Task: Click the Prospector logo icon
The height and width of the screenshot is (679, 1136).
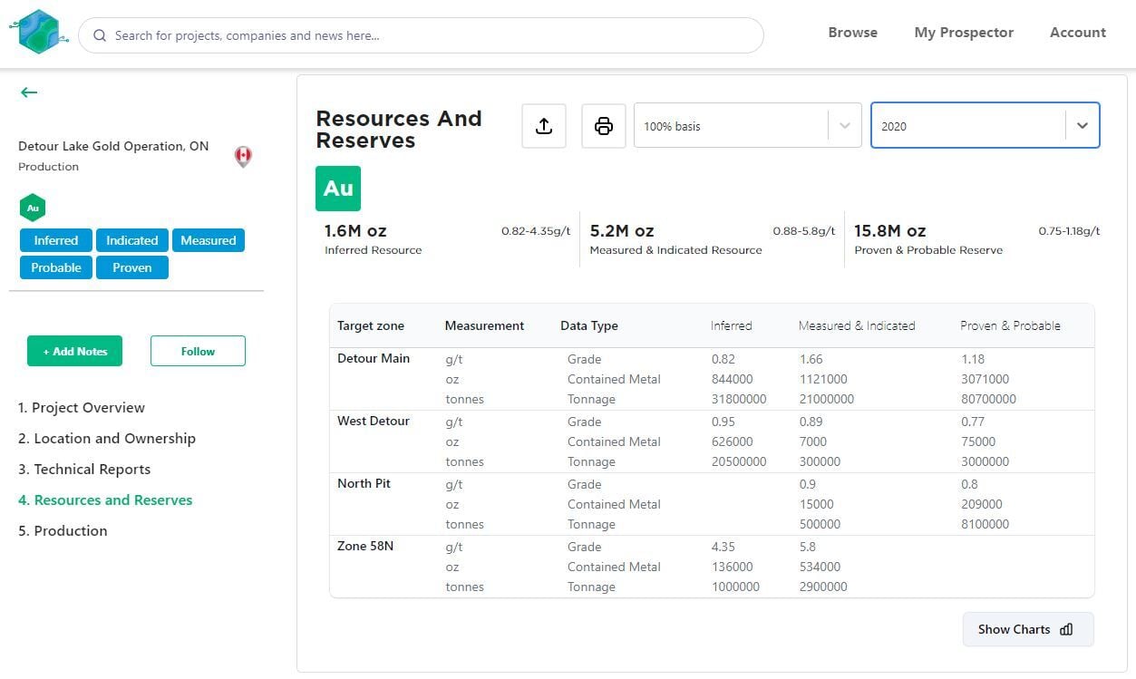Action: [x=36, y=33]
